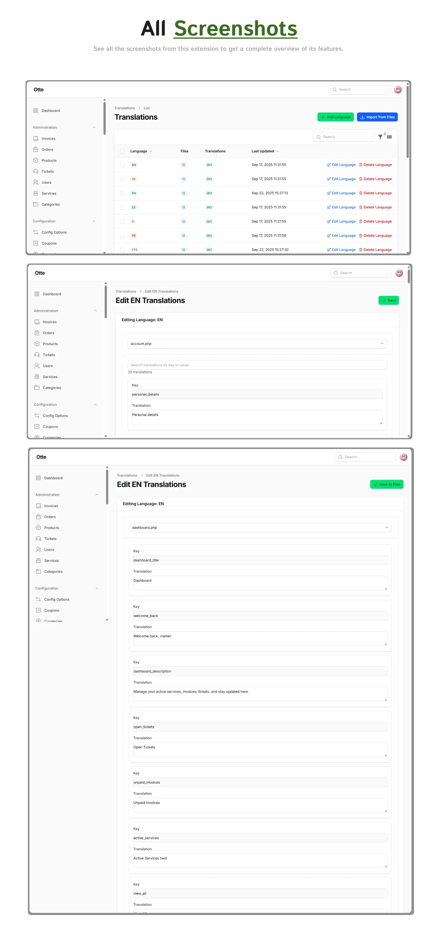
Task: Click the column toggle icon beside the filter
Action: [389, 137]
